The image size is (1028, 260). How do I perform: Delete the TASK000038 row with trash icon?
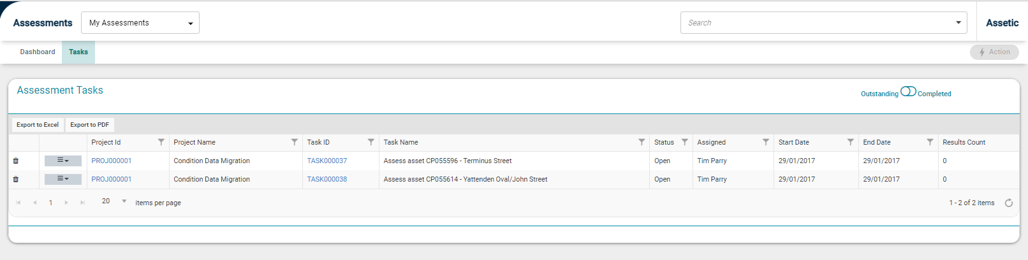(16, 180)
